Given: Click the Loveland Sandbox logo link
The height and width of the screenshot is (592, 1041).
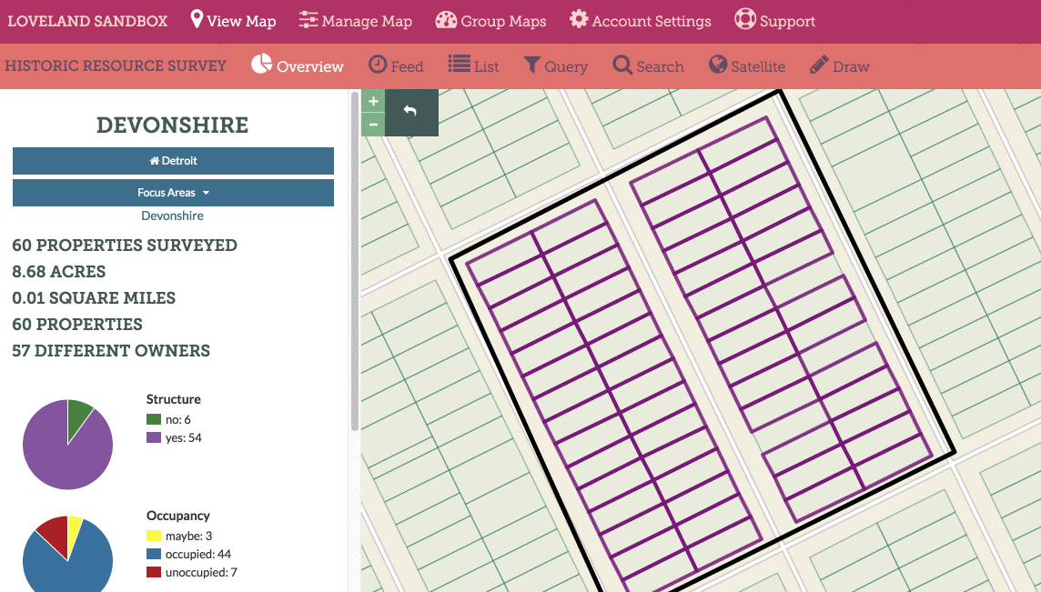Looking at the screenshot, I should 87,21.
